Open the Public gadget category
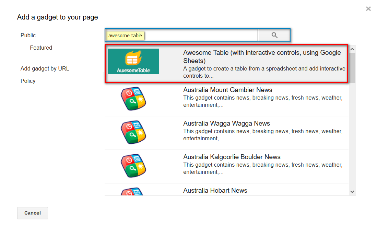 28,35
